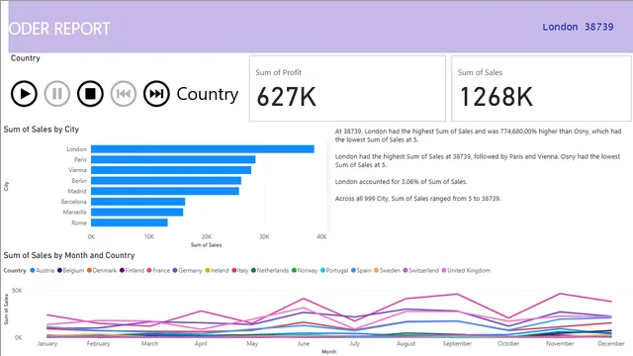The height and width of the screenshot is (356, 633).
Task: Filter line chart by United Kingdom legend dot
Action: coord(444,270)
